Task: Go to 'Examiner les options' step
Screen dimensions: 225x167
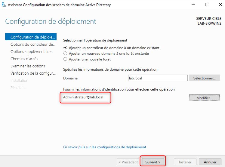Action: pyautogui.click(x=28, y=66)
